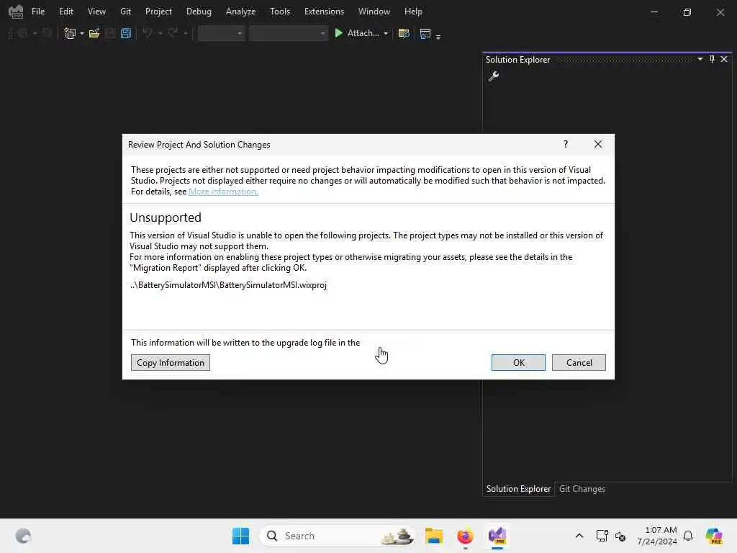Open the Debug menu

(199, 12)
